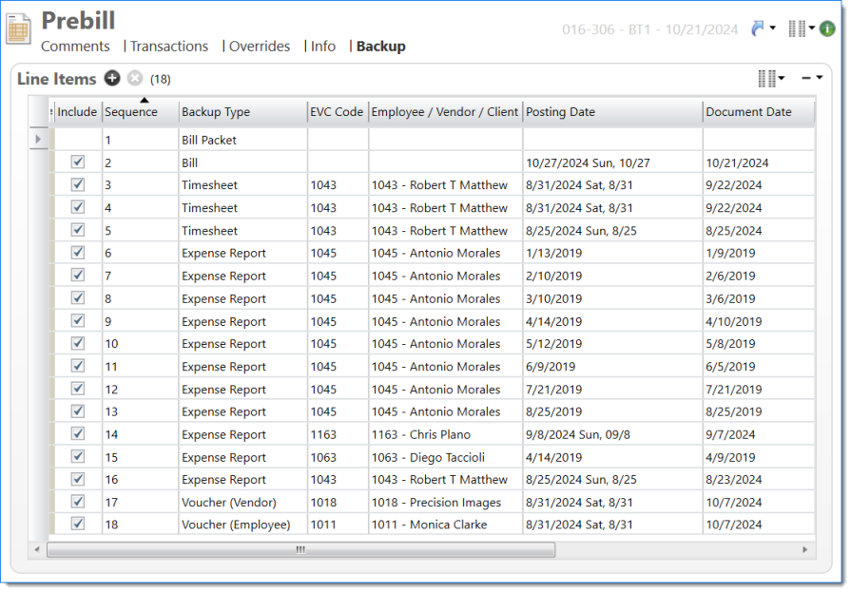Toggle Include for Voucher (Employee) row
This screenshot has width=851, height=592.
[78, 525]
